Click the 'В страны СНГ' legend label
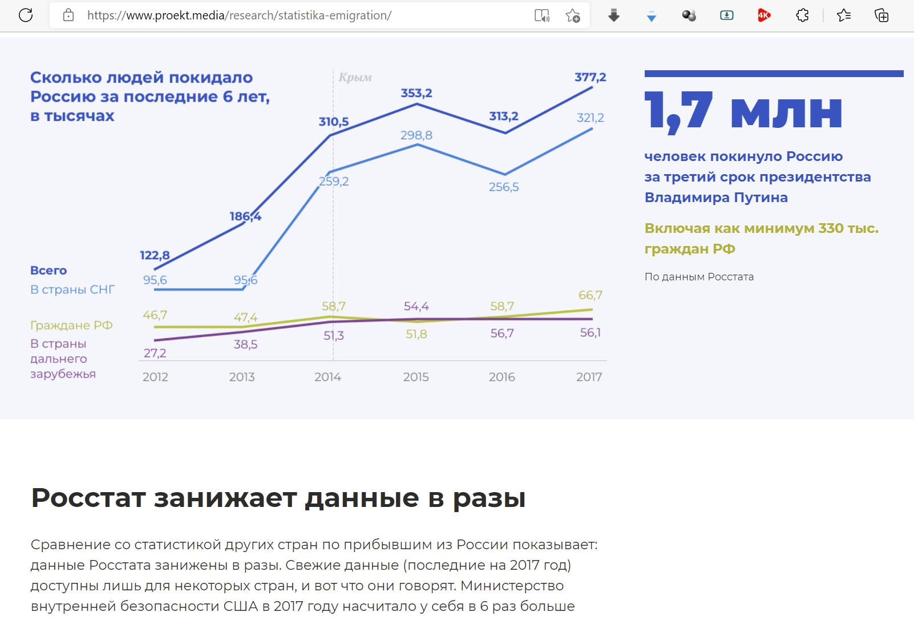Screen dimensions: 914x620 click(x=72, y=289)
